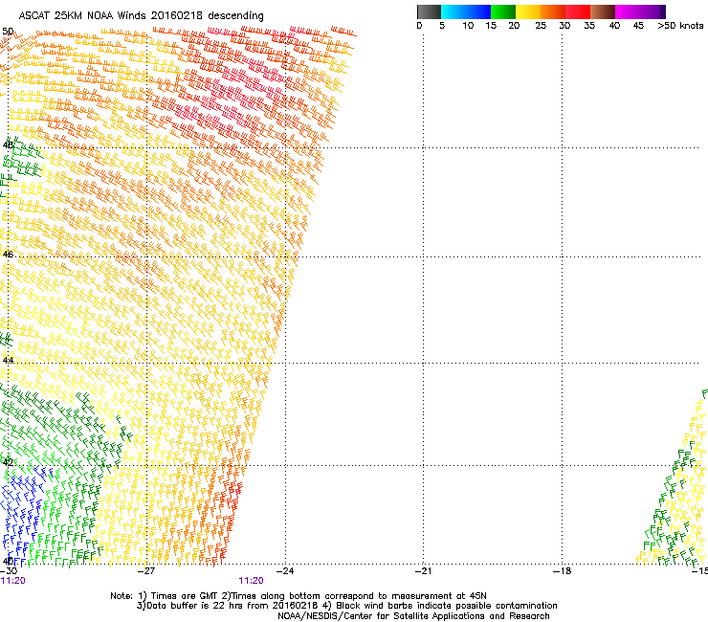Click the title text "ASCAT 25KM NOAA Winds 20160218 descending"
The width and height of the screenshot is (708, 622).
click(141, 16)
